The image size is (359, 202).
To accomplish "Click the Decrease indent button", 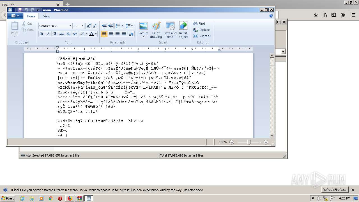I will (104, 26).
